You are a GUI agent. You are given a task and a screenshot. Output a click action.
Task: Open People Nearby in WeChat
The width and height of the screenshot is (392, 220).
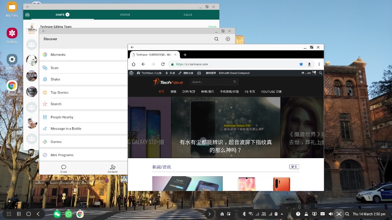pos(84,117)
